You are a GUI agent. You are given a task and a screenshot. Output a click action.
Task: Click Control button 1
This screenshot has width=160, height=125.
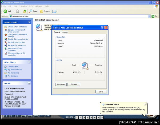point(77,118)
